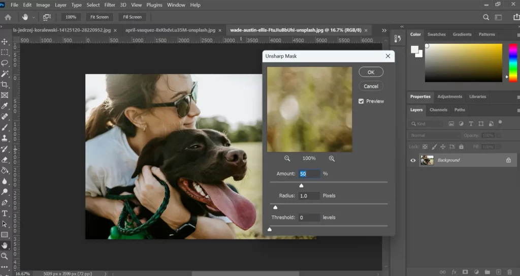This screenshot has height=276, width=520.
Task: Click Cancel in Unsharp Mask dialog
Action: tap(371, 86)
